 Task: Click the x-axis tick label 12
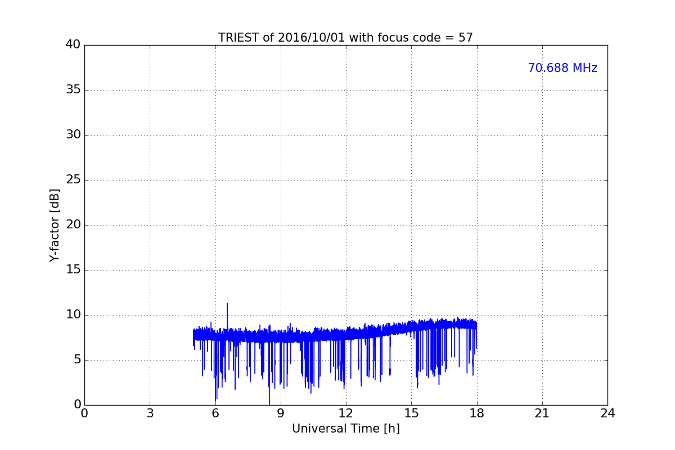(346, 413)
